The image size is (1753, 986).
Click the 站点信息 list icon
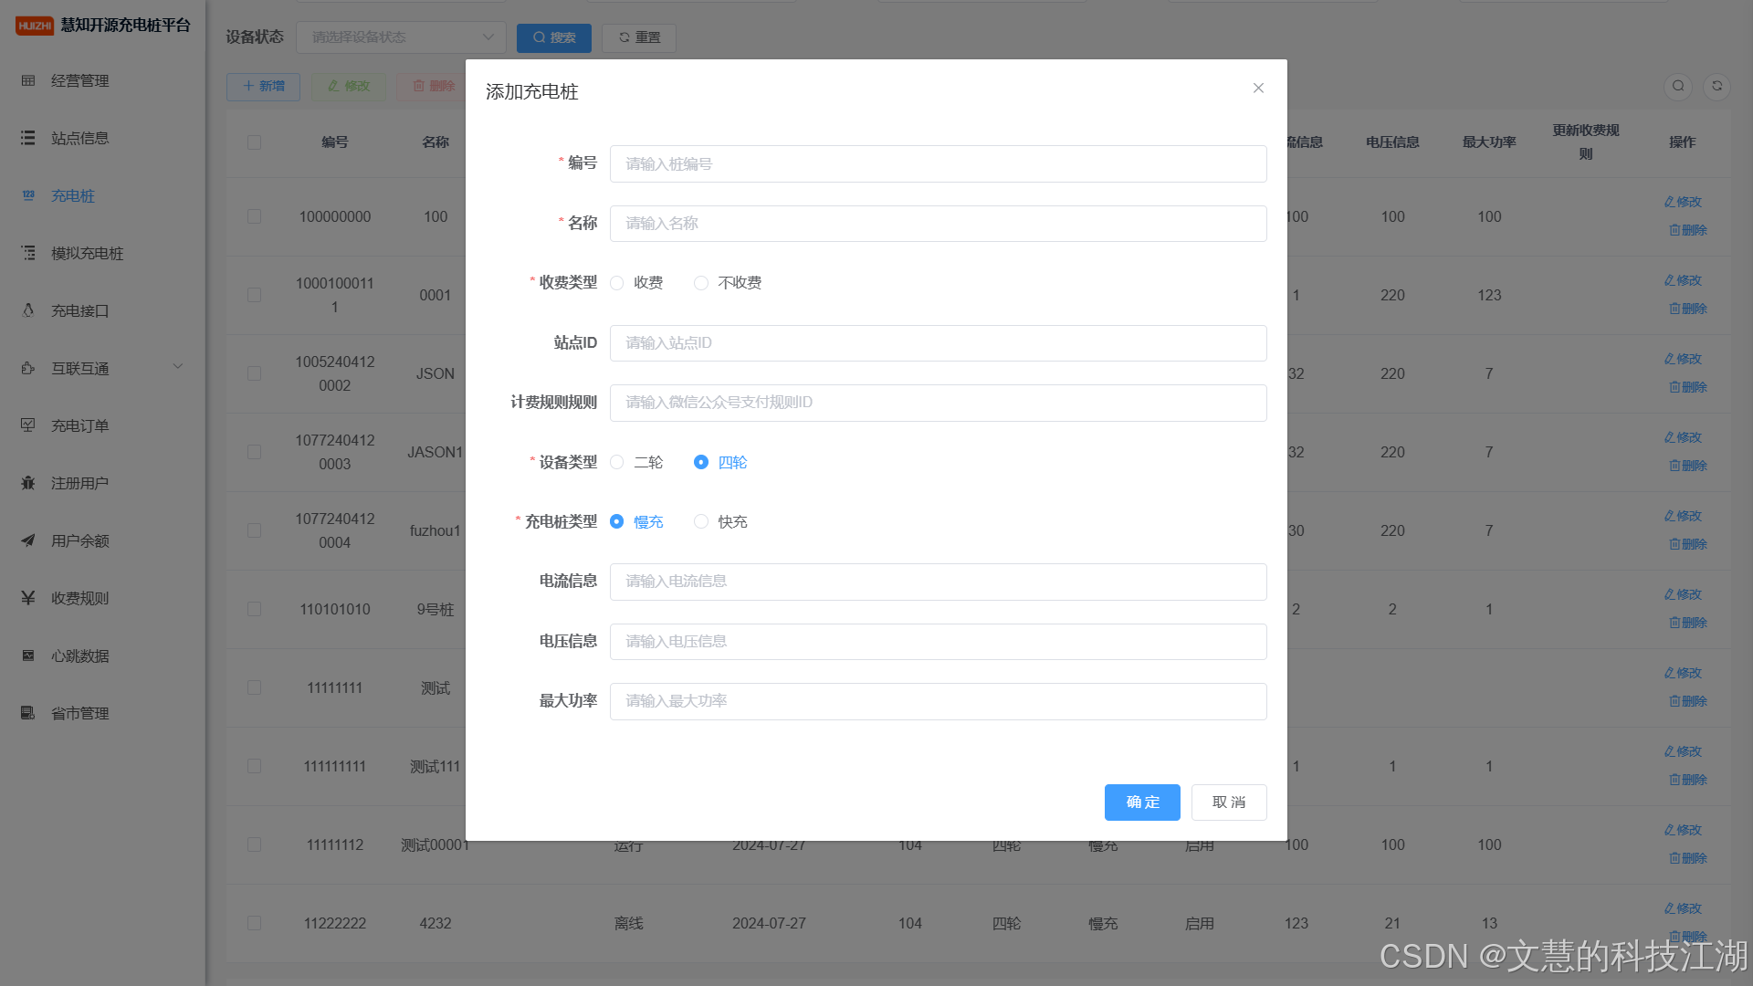(x=28, y=138)
